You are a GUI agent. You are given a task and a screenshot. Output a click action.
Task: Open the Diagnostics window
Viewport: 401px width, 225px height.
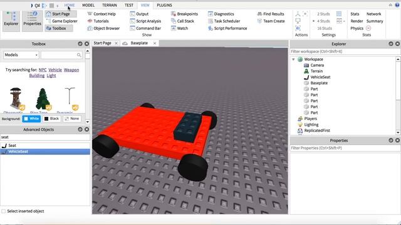pos(221,14)
